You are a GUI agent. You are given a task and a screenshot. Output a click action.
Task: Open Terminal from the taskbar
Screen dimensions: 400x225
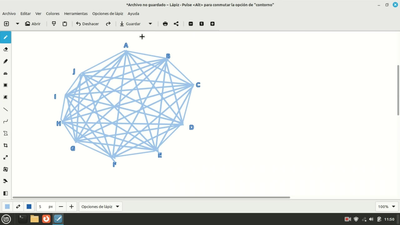(22, 219)
